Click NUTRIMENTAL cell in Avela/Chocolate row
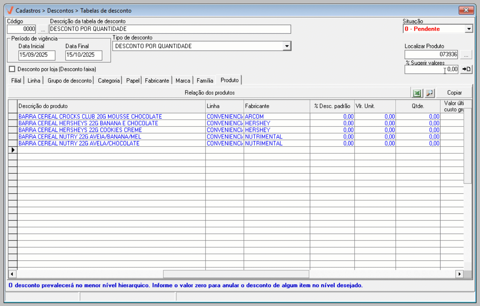This screenshot has width=480, height=306. (277, 143)
